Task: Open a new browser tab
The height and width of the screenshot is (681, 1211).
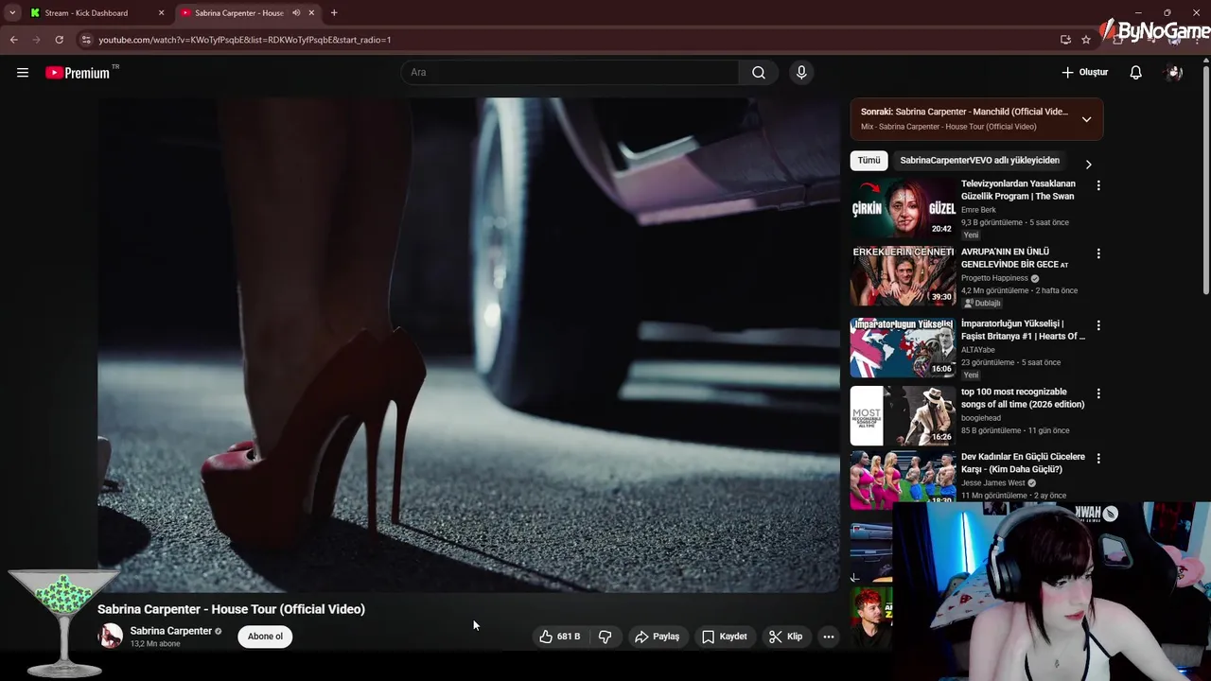Action: click(334, 13)
